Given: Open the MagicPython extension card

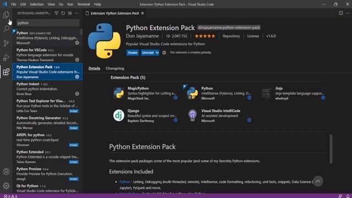Looking at the screenshot, I should click(x=145, y=93).
